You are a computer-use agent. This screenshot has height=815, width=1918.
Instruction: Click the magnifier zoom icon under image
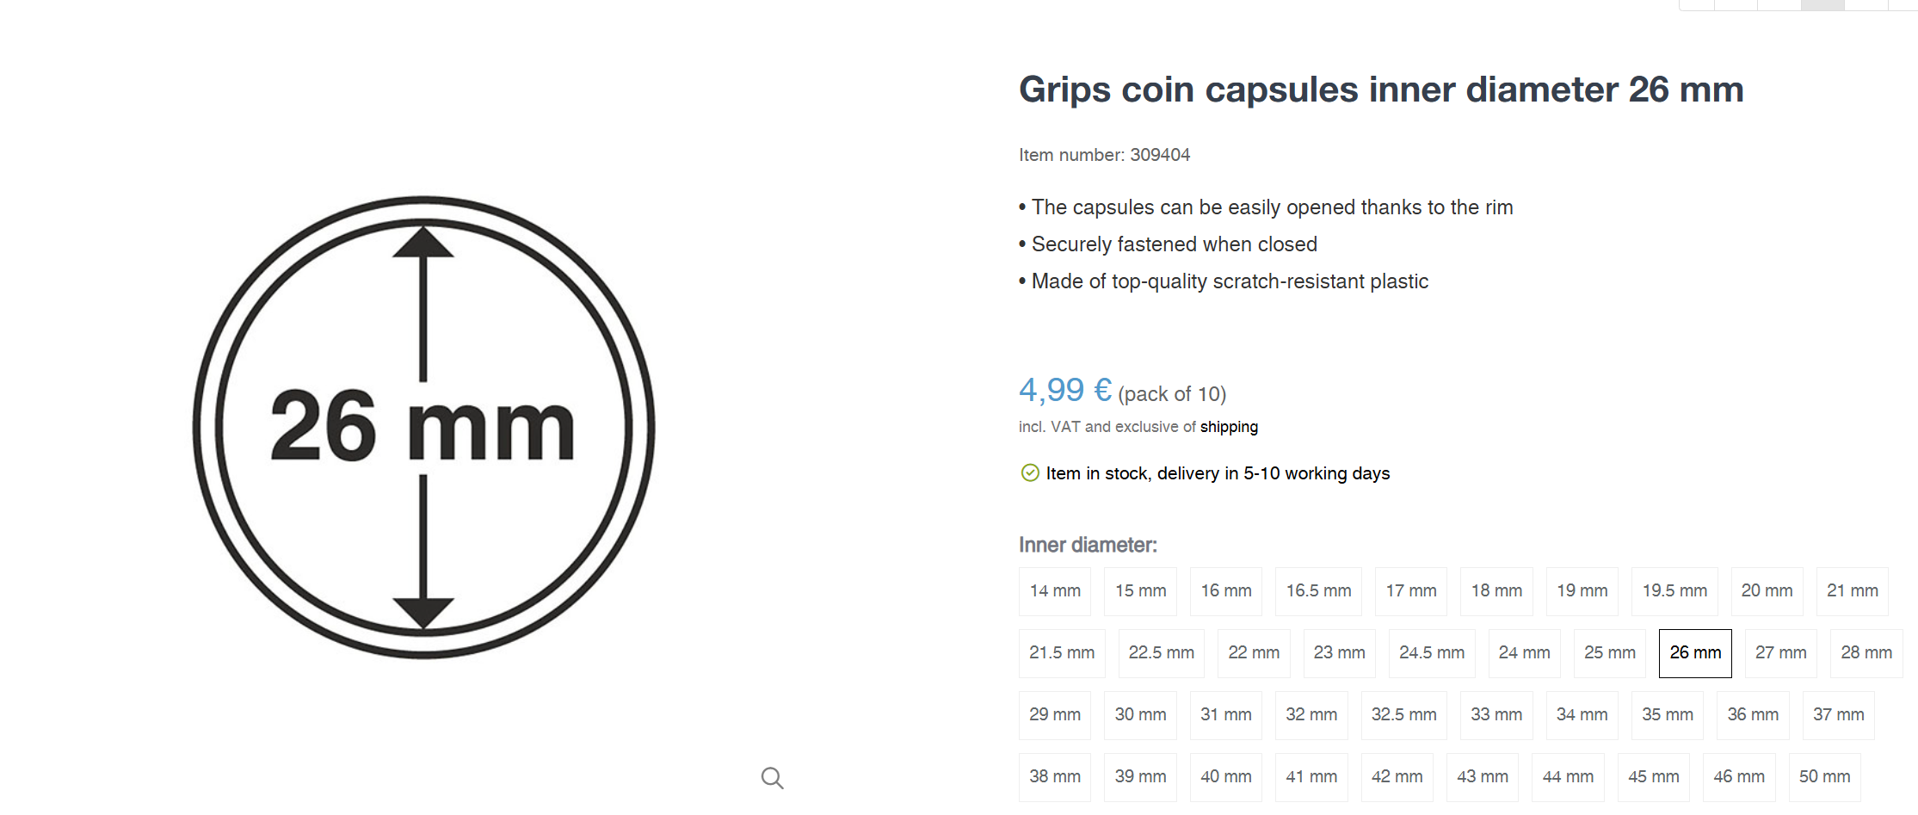pos(772,778)
